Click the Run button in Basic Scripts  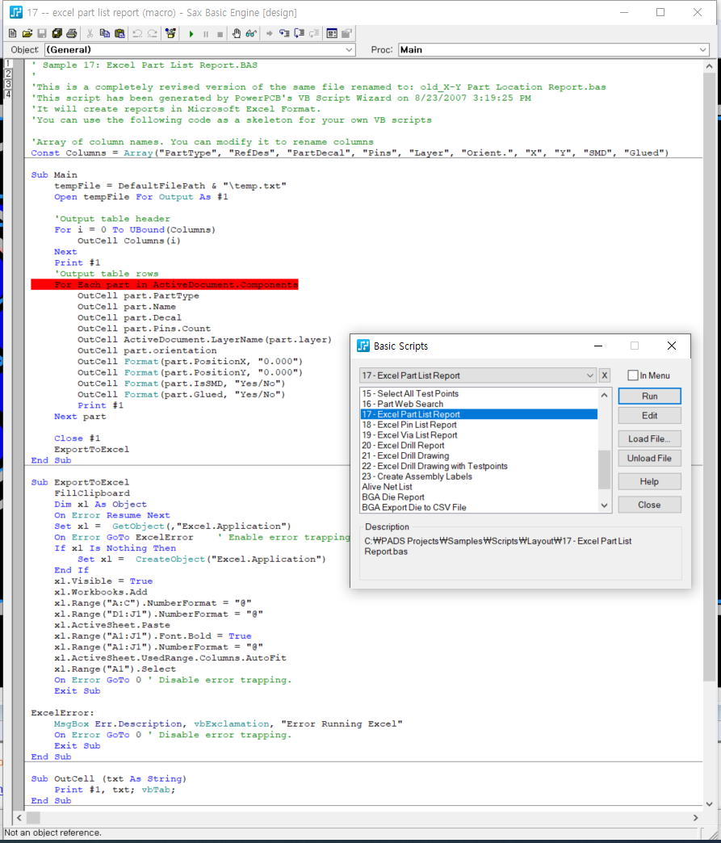pyautogui.click(x=649, y=396)
